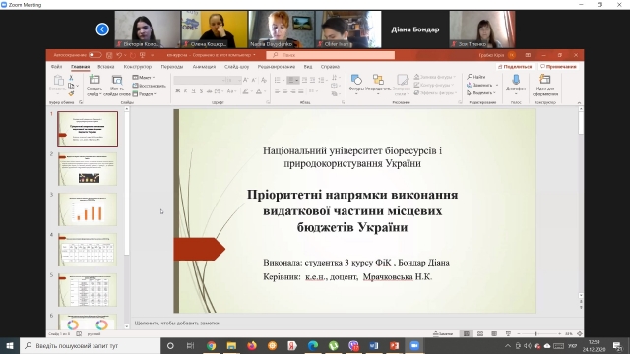Click the Dictate microphone icon
The height and width of the screenshot is (354, 630).
pos(516,80)
